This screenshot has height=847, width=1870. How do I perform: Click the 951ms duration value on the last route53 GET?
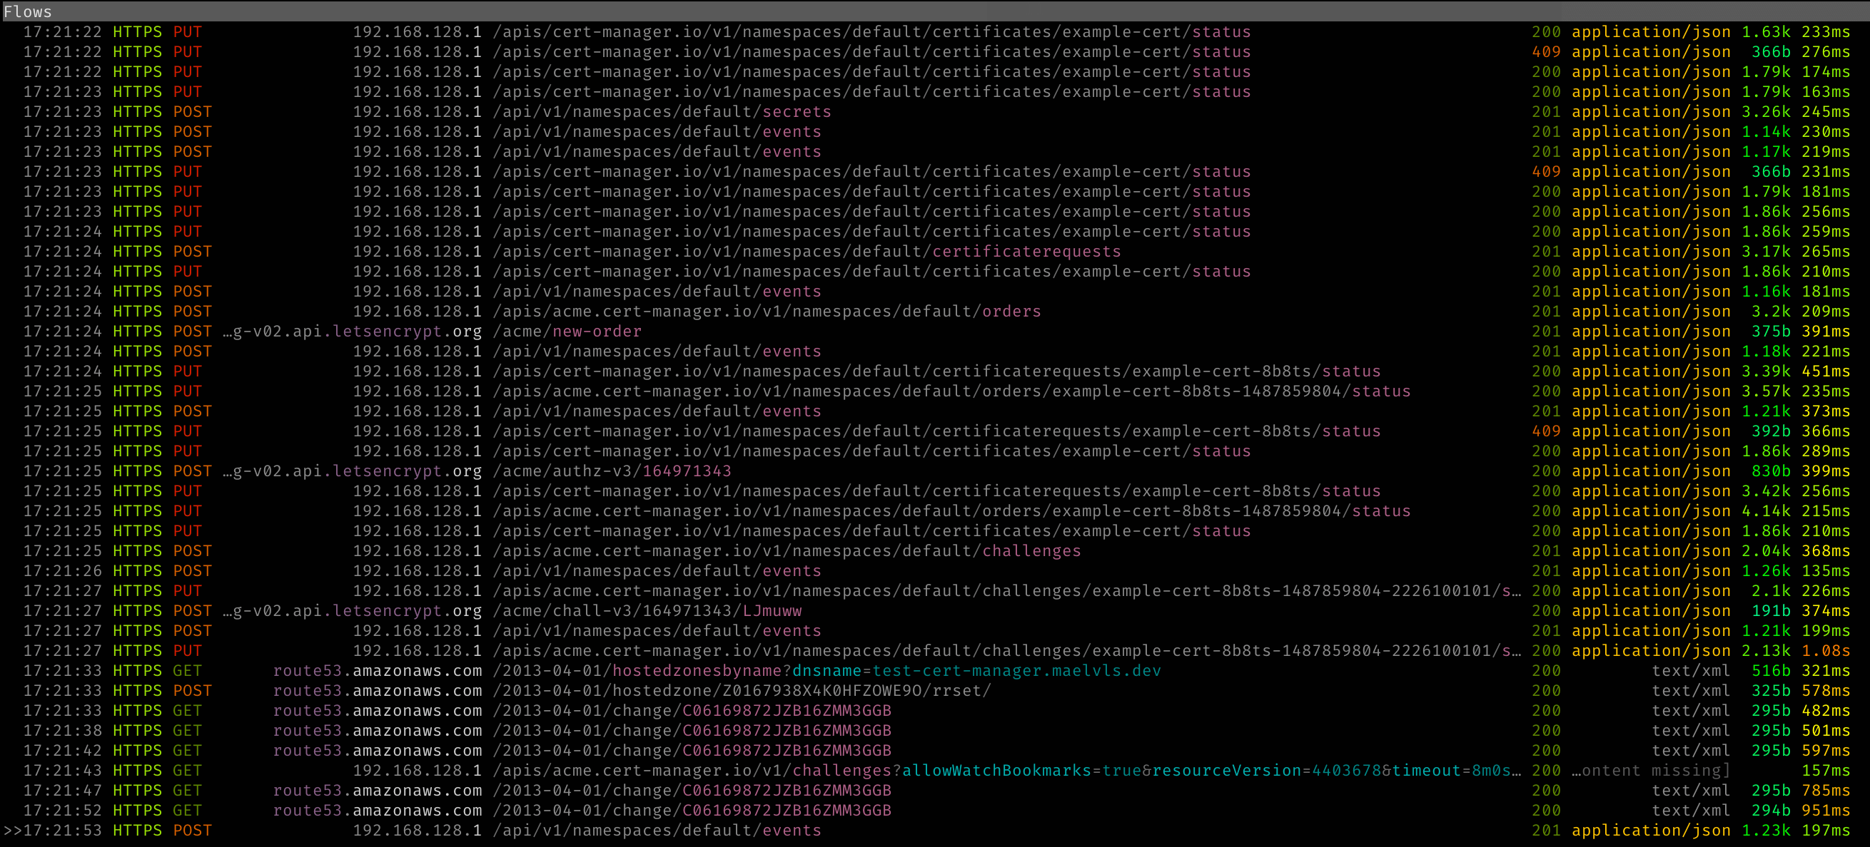point(1824,810)
